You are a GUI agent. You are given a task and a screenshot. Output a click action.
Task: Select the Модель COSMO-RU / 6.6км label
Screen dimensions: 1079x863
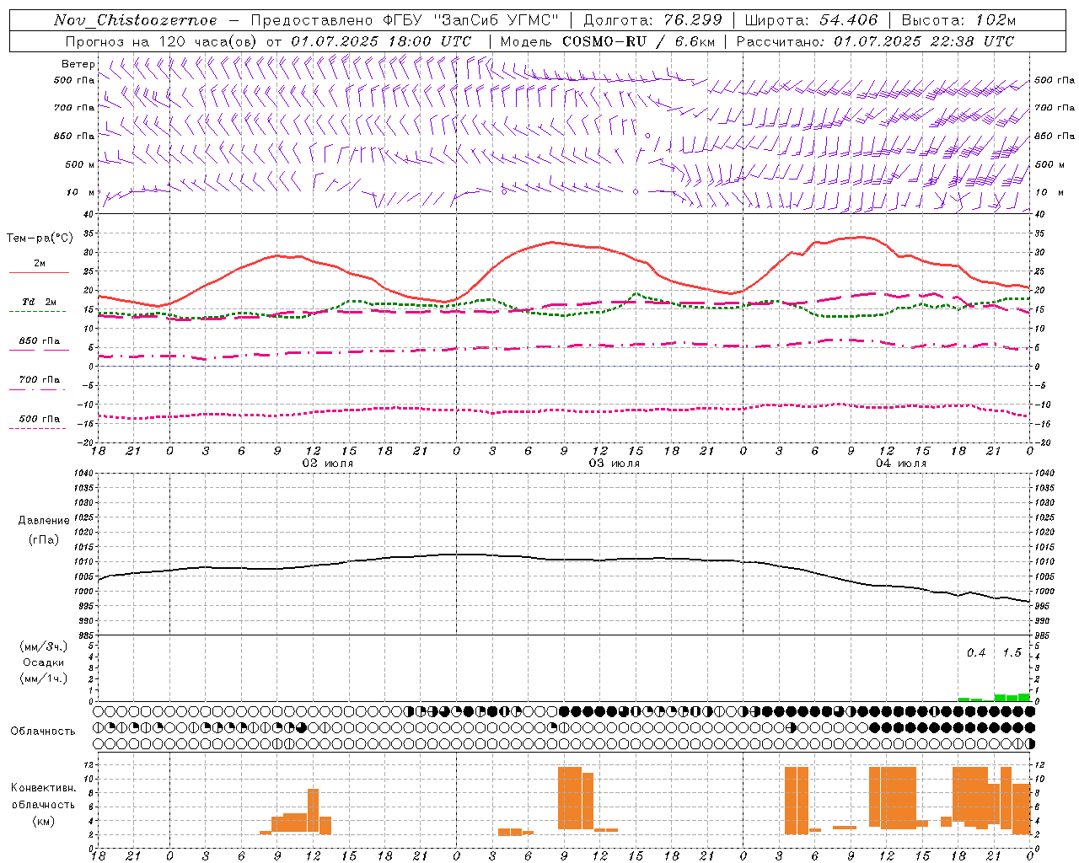pos(608,41)
